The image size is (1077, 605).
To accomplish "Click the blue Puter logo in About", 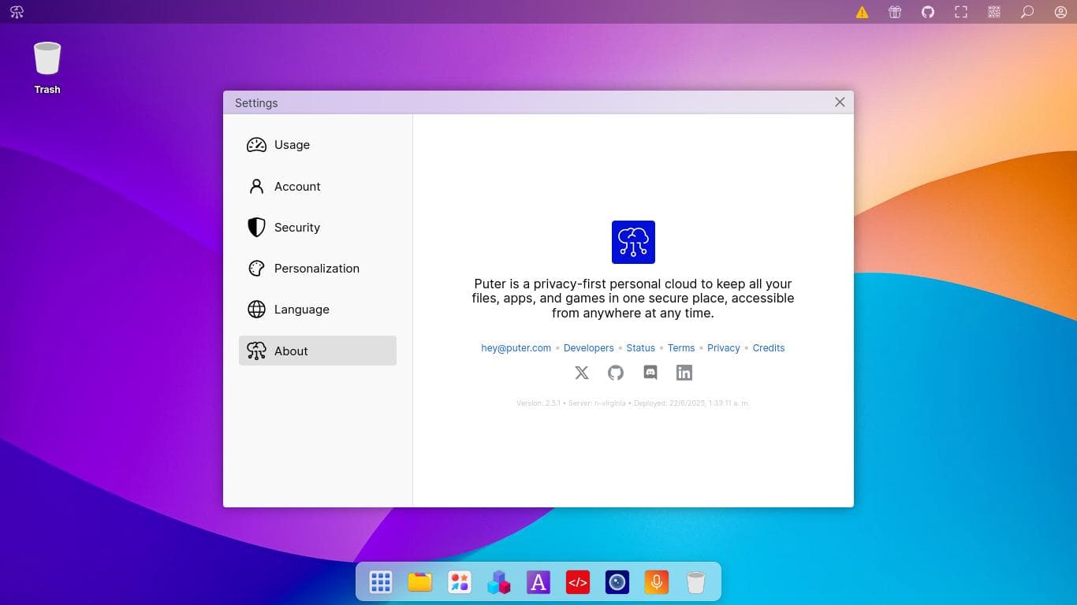I will [633, 242].
